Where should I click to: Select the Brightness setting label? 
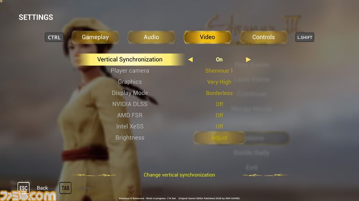130,138
